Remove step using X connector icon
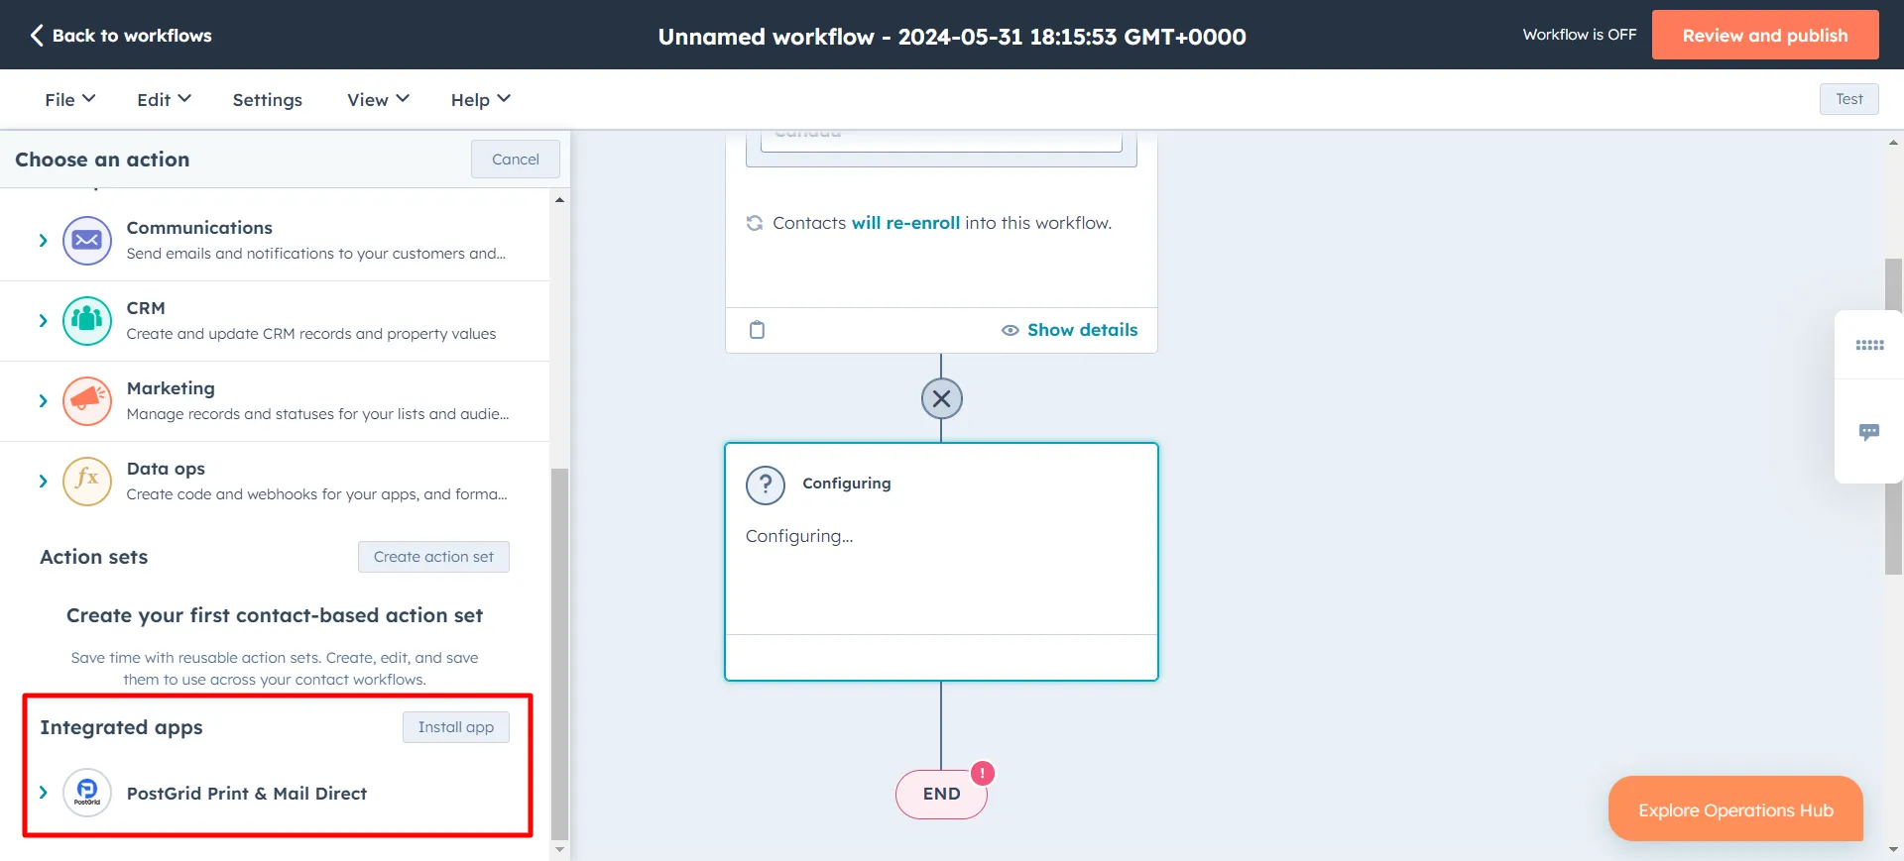Screen dimensions: 1904x861 (x=941, y=398)
